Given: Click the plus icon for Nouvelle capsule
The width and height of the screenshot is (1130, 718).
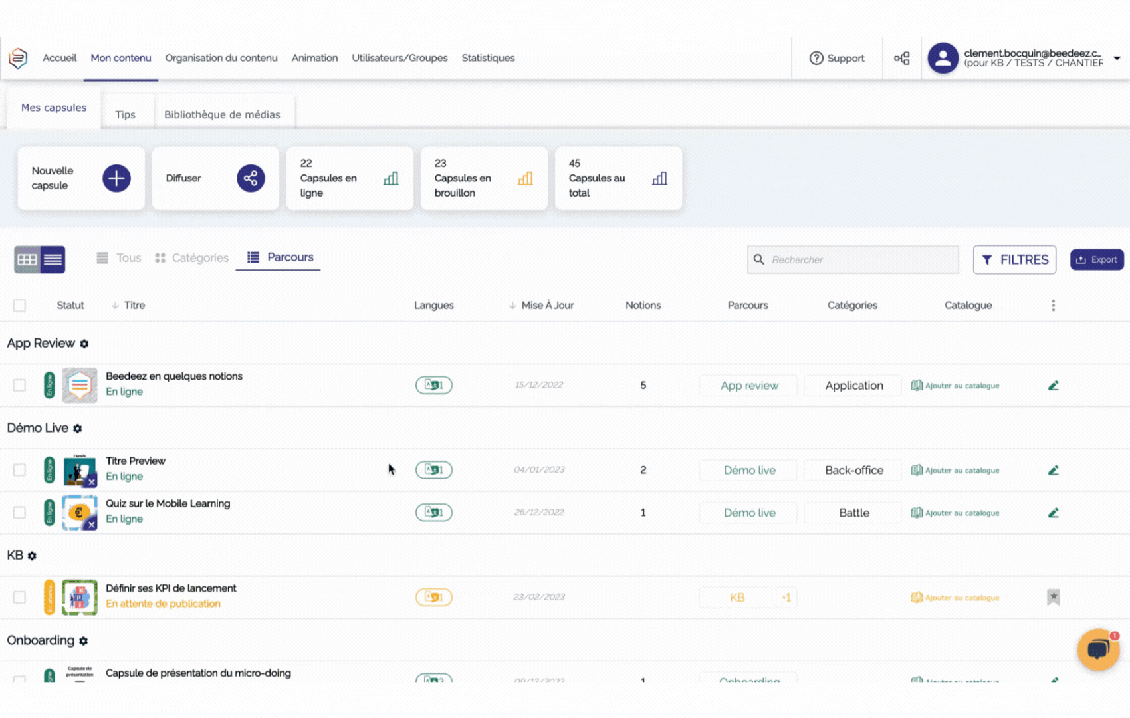Looking at the screenshot, I should click(116, 178).
